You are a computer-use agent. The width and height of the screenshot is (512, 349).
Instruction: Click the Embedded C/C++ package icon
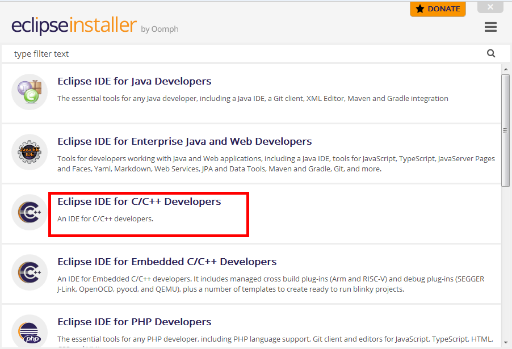coord(30,272)
